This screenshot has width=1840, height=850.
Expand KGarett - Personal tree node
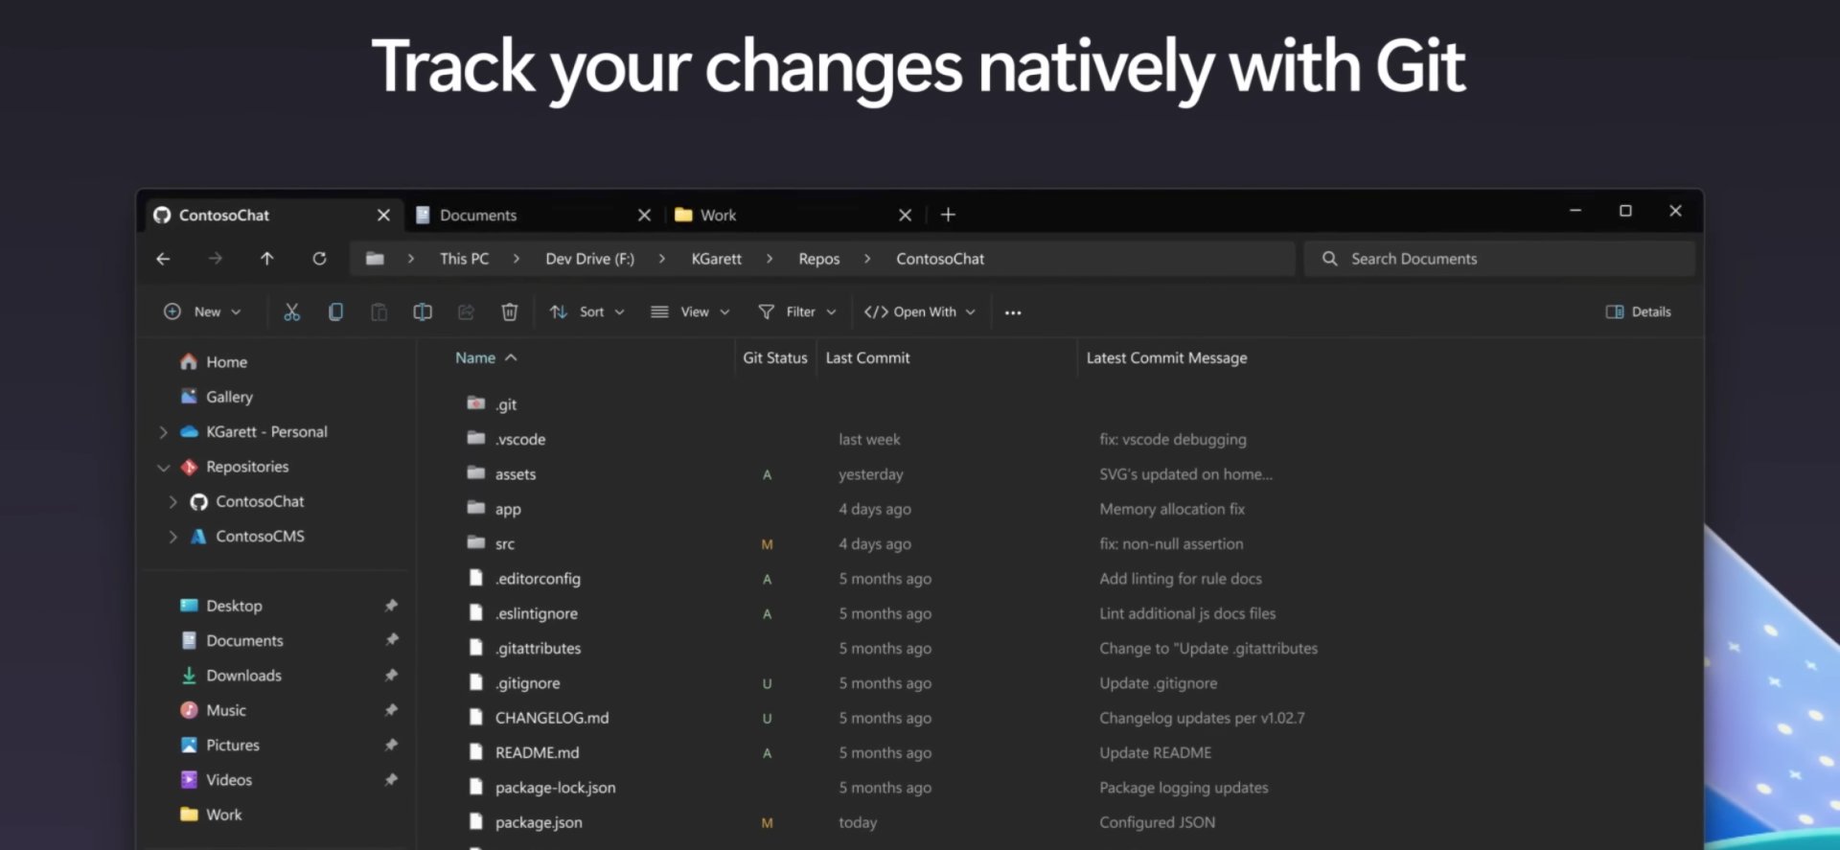tap(163, 432)
